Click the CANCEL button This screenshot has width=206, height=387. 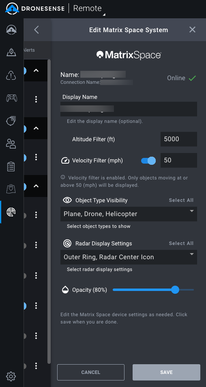pos(91,372)
